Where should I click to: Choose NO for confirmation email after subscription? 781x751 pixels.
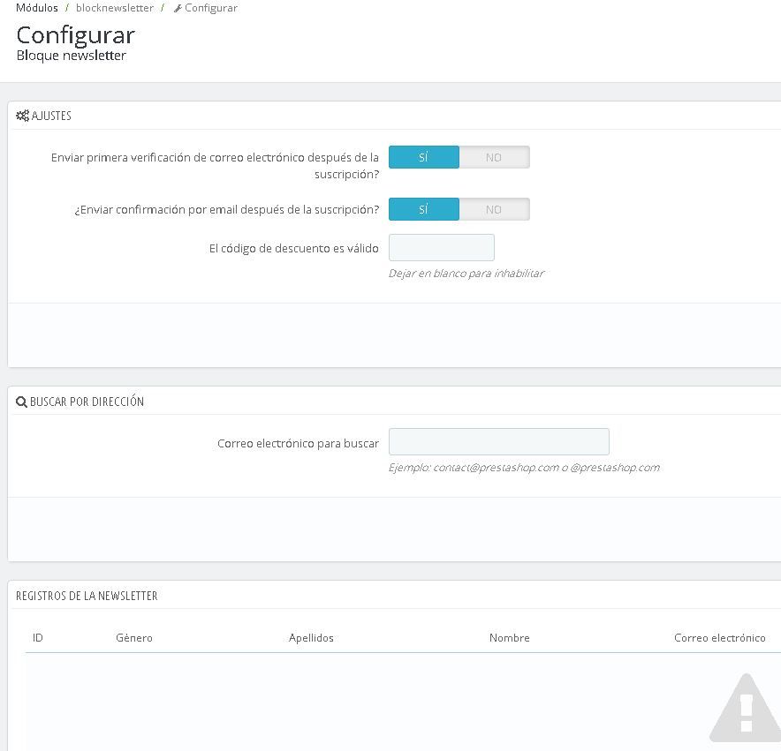[494, 209]
